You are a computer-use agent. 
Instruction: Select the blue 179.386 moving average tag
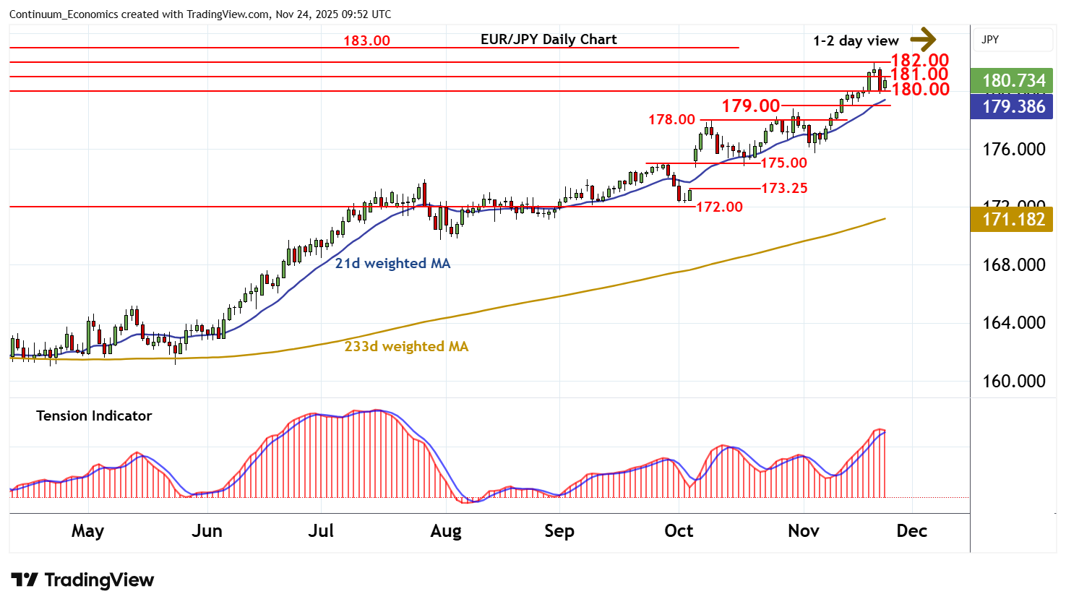pyautogui.click(x=1013, y=107)
